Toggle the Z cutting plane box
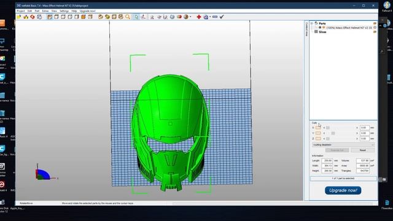The height and width of the screenshot is (221, 393). 318,139
